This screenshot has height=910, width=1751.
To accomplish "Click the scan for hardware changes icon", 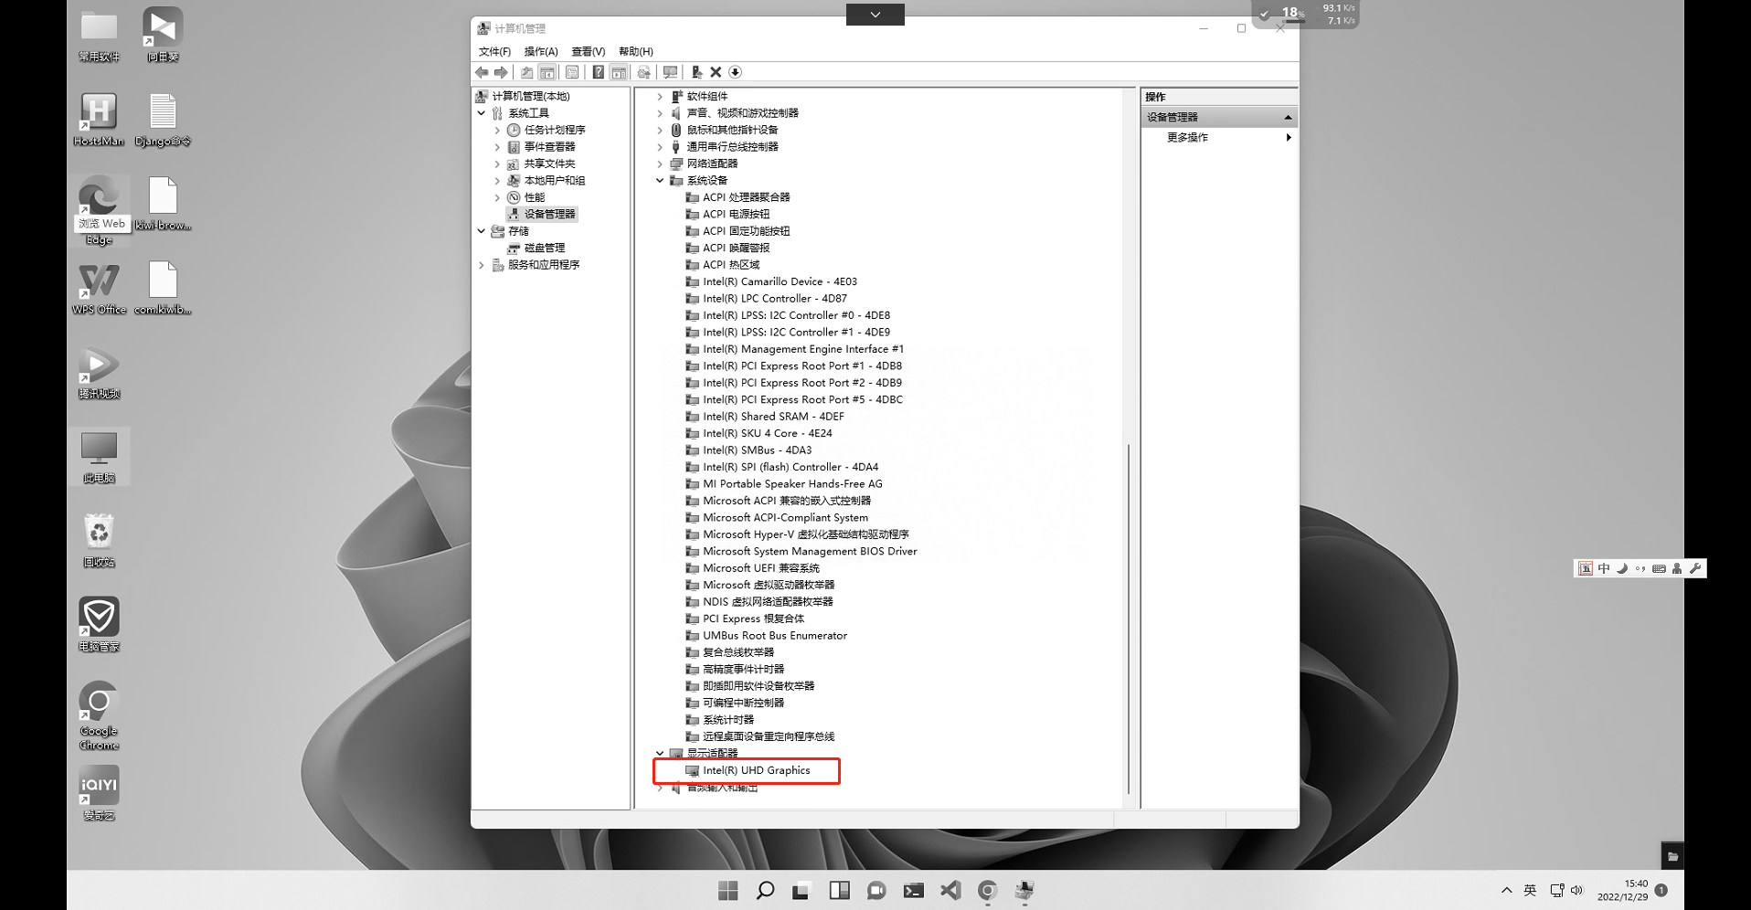I will point(670,72).
